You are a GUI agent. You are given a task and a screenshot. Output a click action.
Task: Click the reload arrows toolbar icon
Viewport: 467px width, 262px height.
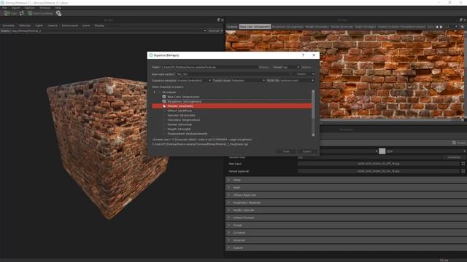tap(21, 13)
